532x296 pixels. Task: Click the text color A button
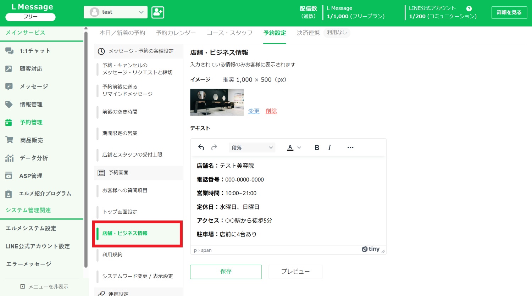290,147
